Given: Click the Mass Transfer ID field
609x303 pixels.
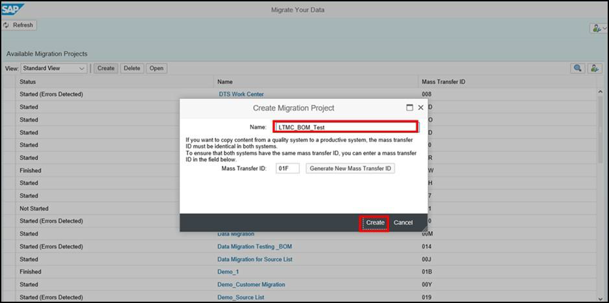Looking at the screenshot, I should [287, 168].
